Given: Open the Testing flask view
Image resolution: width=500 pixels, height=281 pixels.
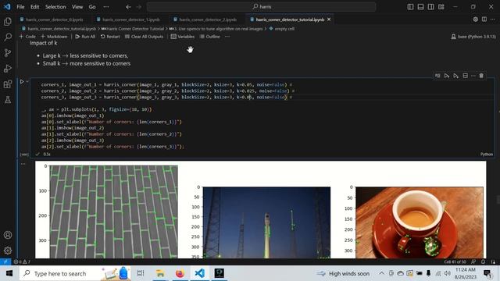Looking at the screenshot, I should pyautogui.click(x=7, y=100).
